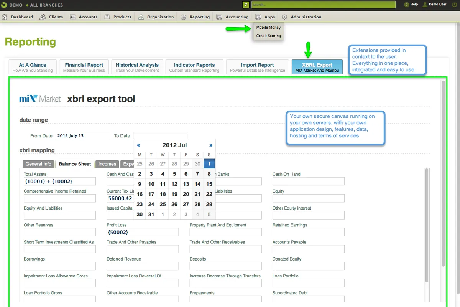This screenshot has height=307, width=460.
Task: Click the Organization hierarchy icon
Action: point(141,17)
